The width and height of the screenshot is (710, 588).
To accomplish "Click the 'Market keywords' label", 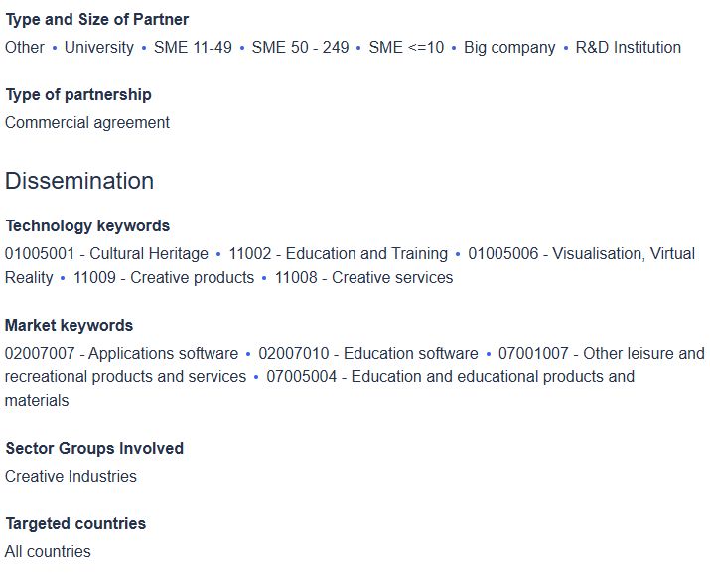I will pos(69,325).
